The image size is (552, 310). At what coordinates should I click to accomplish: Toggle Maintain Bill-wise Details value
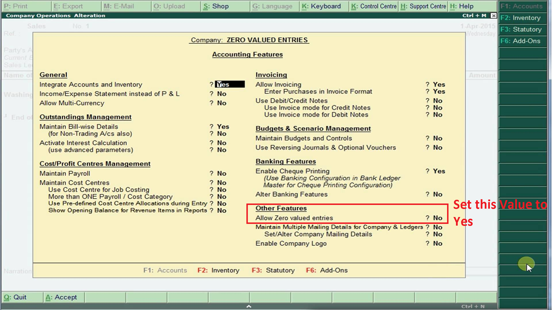click(x=223, y=127)
